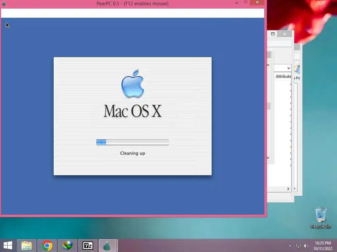The height and width of the screenshot is (252, 337).
Task: Open the volume speaker tray icon
Action: pyautogui.click(x=306, y=246)
